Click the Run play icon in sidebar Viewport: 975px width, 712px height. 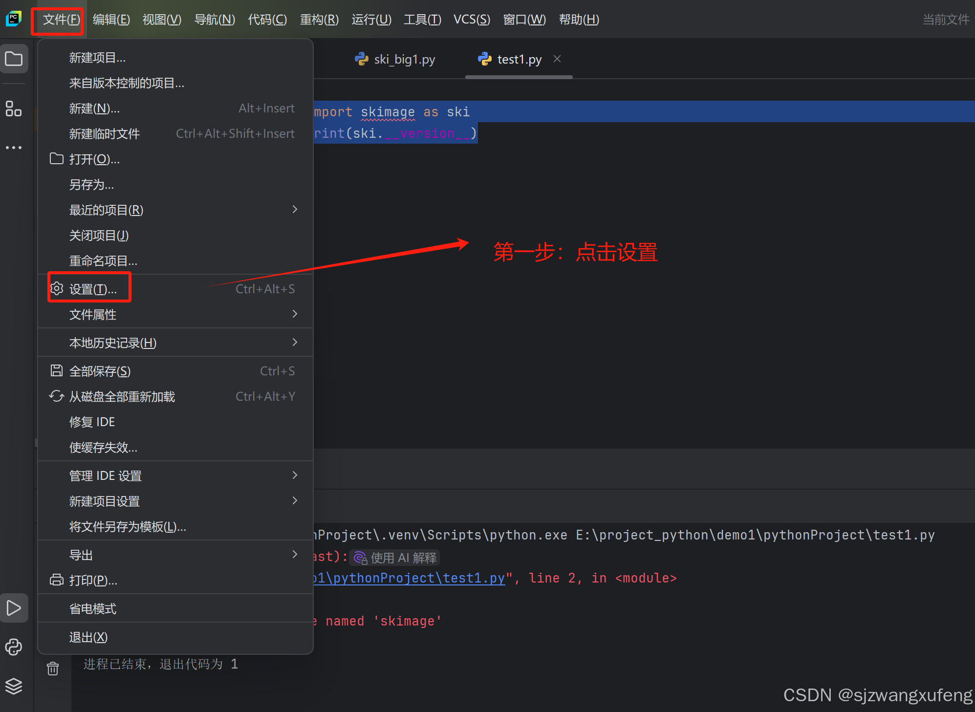point(14,608)
